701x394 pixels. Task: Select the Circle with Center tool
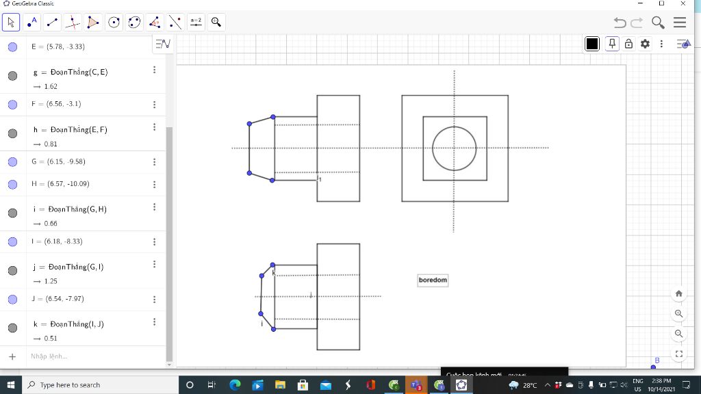point(114,23)
